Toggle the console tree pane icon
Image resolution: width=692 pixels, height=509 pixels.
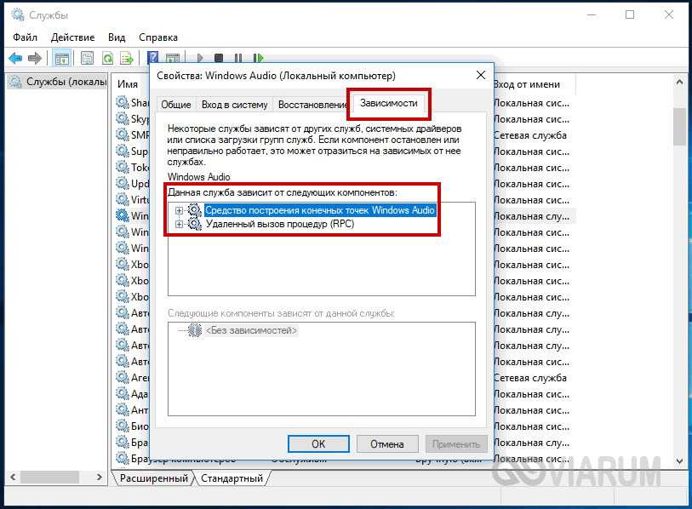(x=61, y=58)
